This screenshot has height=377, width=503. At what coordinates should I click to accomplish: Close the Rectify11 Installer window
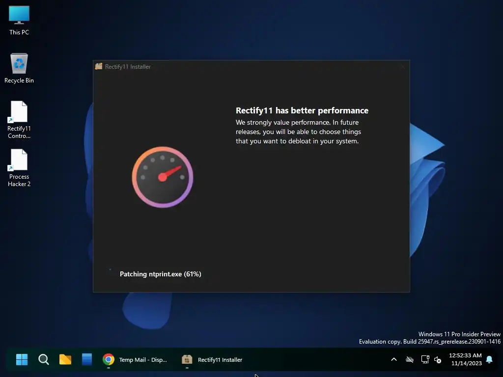pos(402,67)
